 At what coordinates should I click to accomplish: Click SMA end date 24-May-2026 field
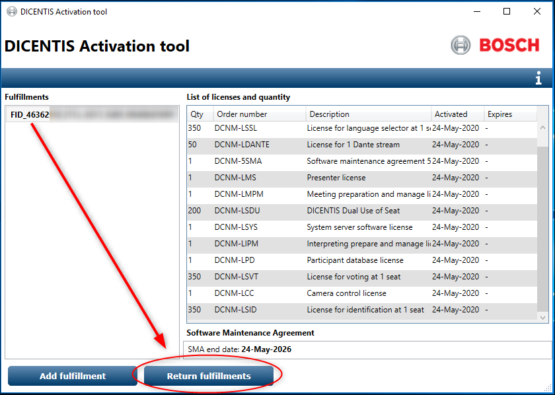click(367, 349)
